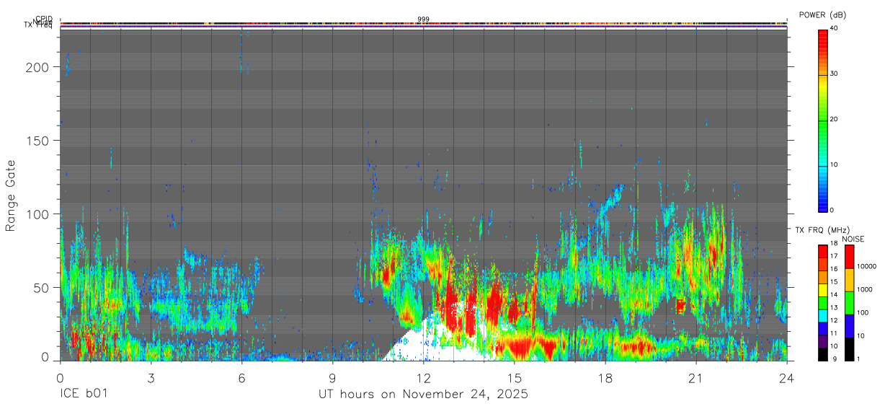Screen dimensions: 885x409
Task: Click the colored Noise strip above the plot
Action: (x=424, y=24)
